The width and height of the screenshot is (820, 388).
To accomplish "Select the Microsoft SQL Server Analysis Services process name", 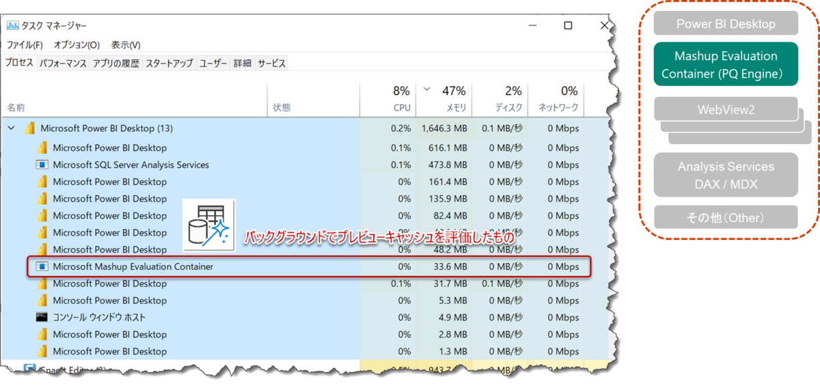I will click(131, 165).
